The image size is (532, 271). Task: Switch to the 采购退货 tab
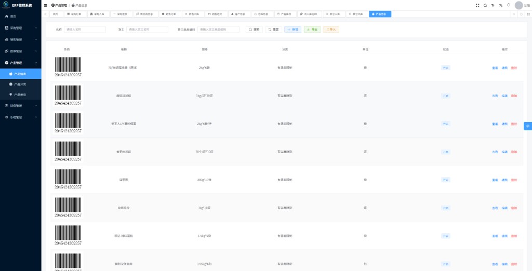tap(121, 14)
